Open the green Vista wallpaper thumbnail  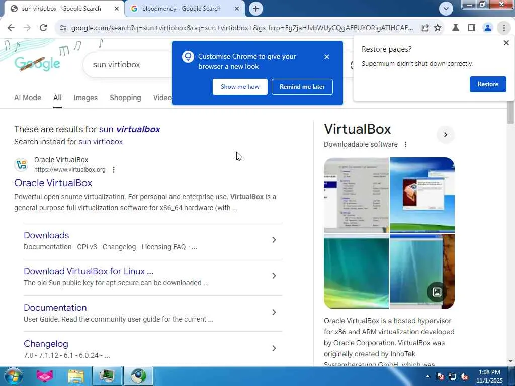click(356, 271)
